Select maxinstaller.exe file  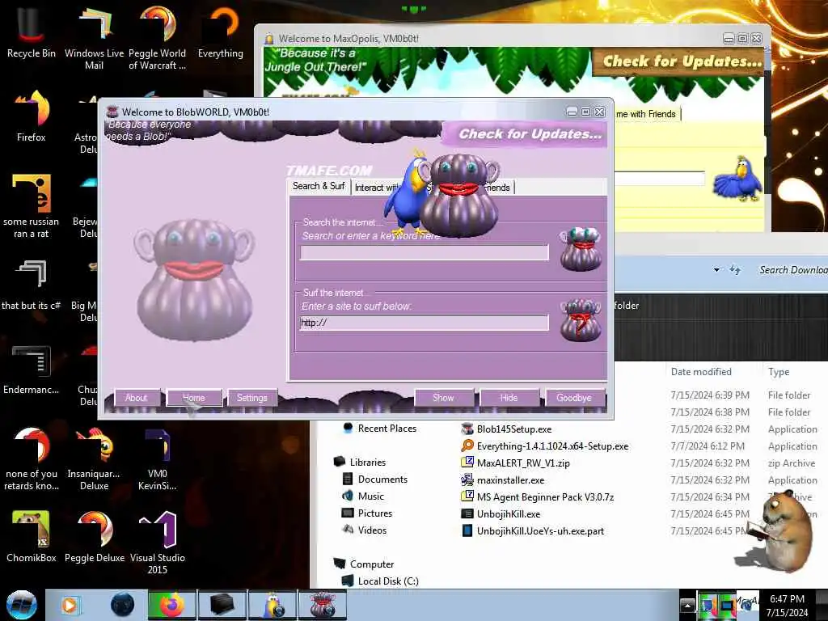(x=510, y=479)
